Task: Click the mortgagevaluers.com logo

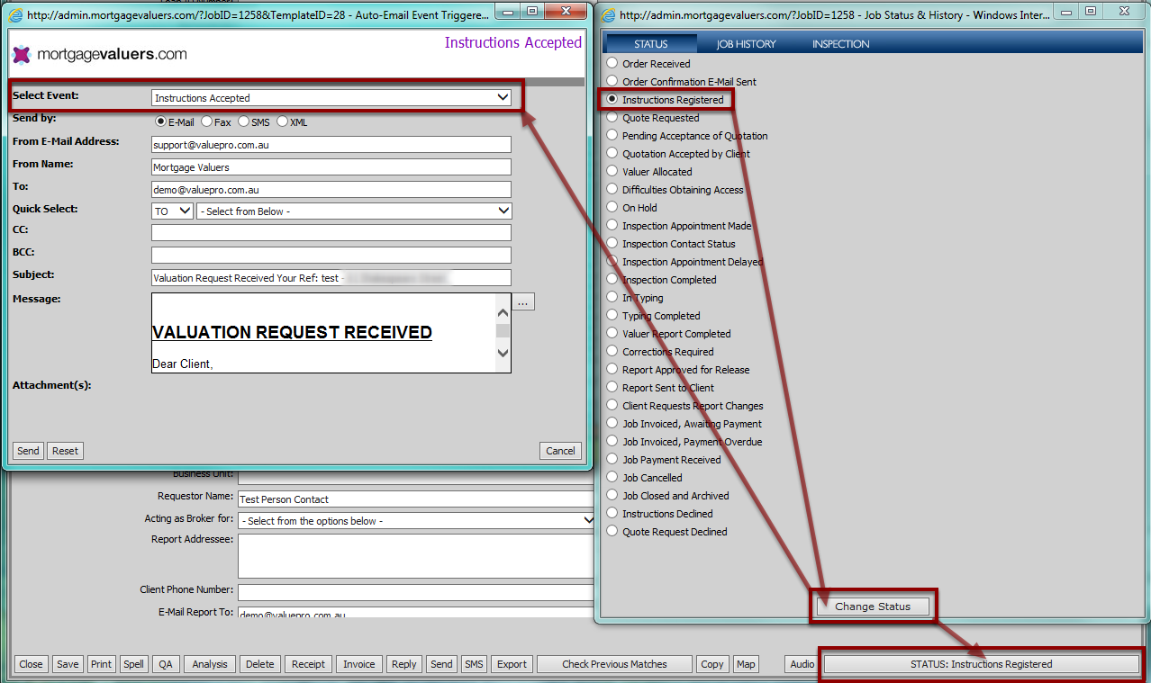Action: [x=99, y=54]
